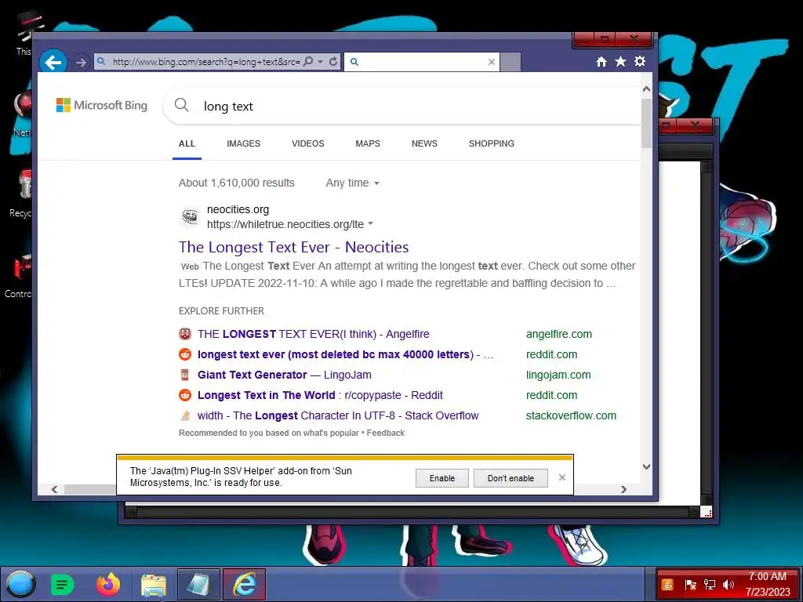Open a new tab with the blank tab button

point(510,61)
